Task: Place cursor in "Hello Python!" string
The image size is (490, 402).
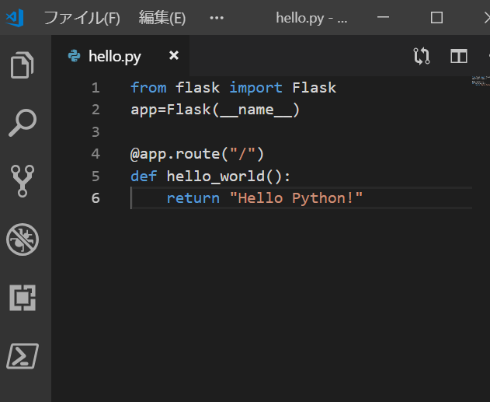Action: coord(297,198)
